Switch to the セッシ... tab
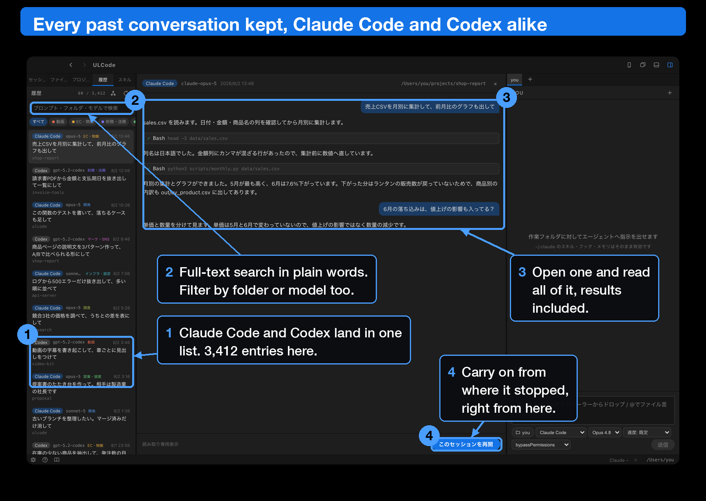Screen dimensions: 706x501 37,80
